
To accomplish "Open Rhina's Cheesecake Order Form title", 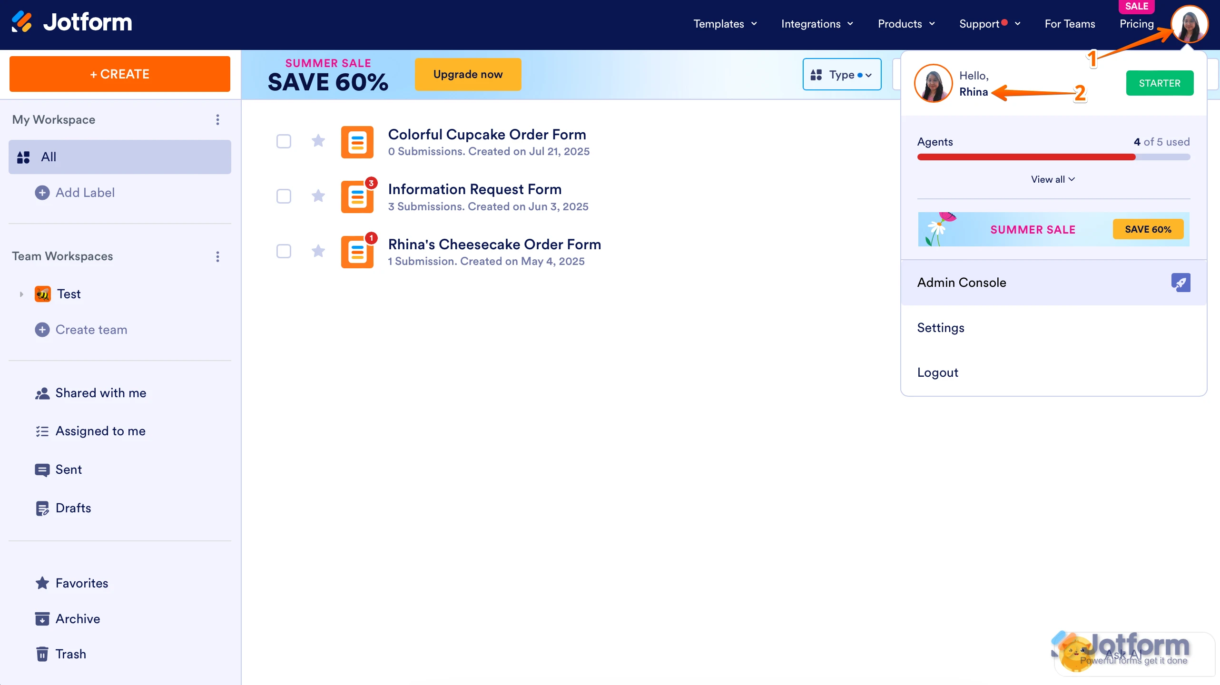I will [494, 245].
